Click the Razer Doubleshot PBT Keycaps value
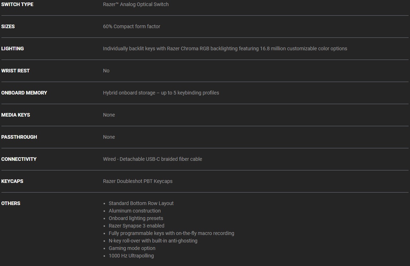 pos(137,181)
